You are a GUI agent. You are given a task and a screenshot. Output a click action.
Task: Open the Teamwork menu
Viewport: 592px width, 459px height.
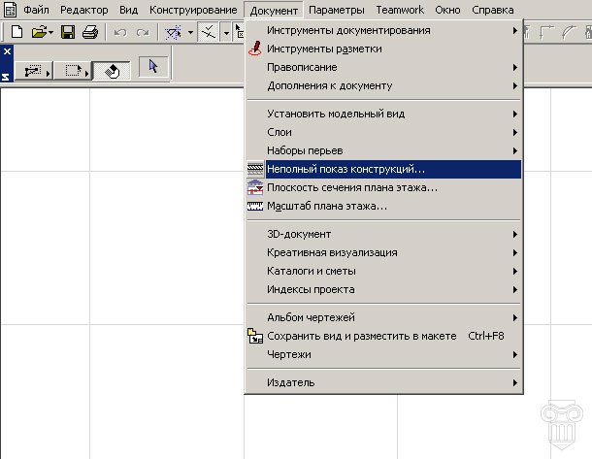(400, 10)
